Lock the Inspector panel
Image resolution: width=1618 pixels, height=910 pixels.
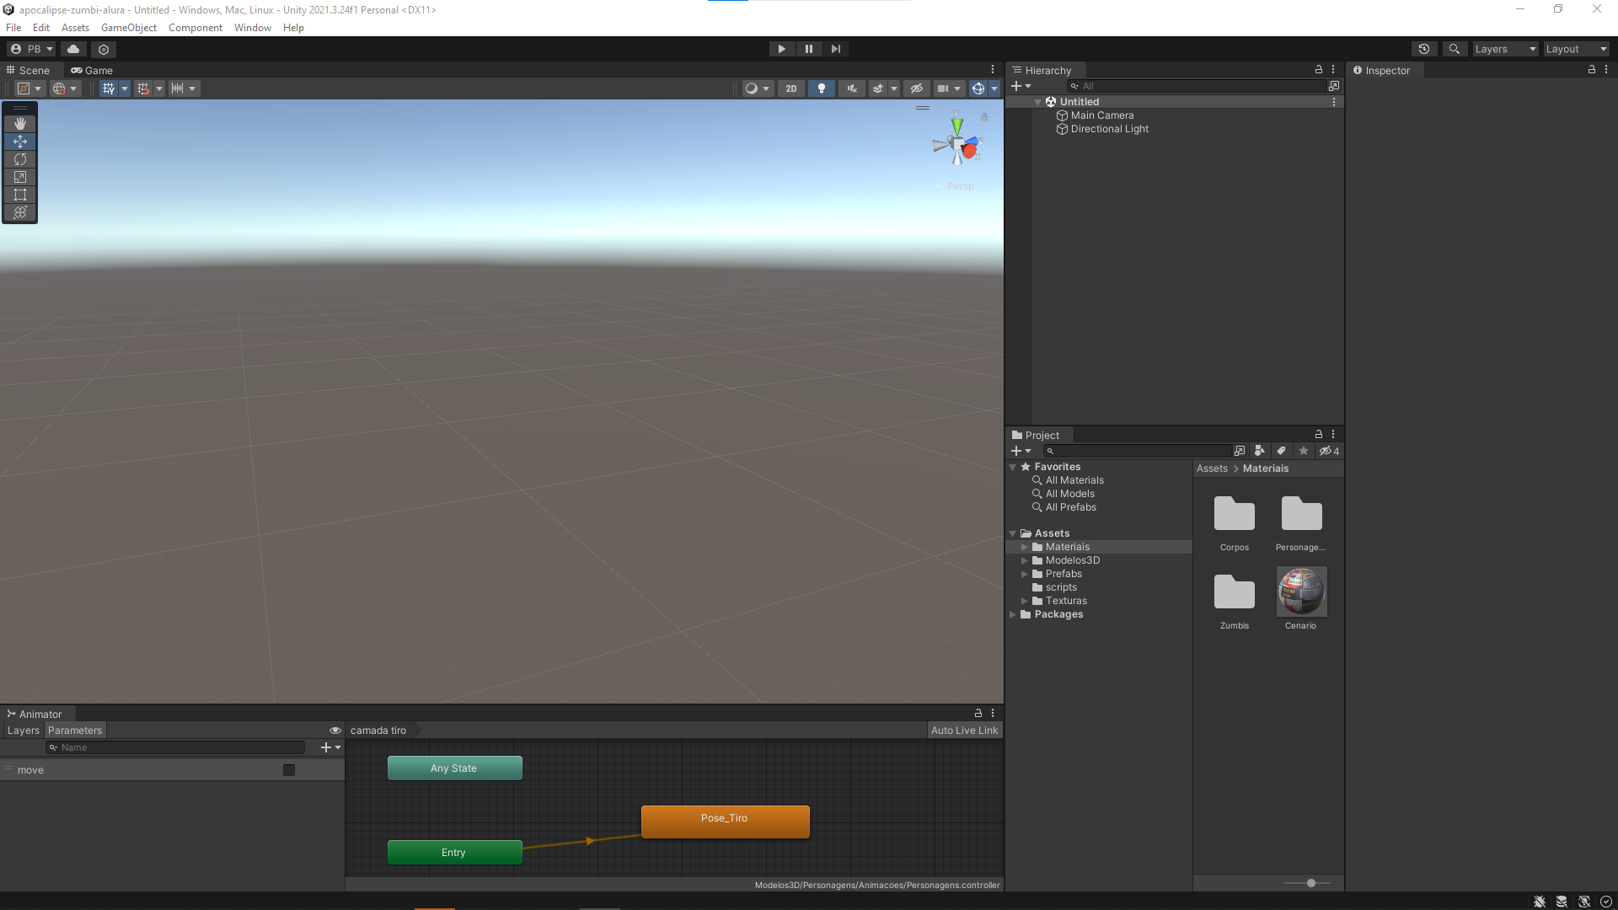click(1592, 69)
